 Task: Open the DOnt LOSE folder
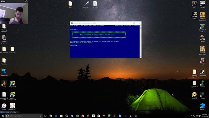click(x=12, y=50)
